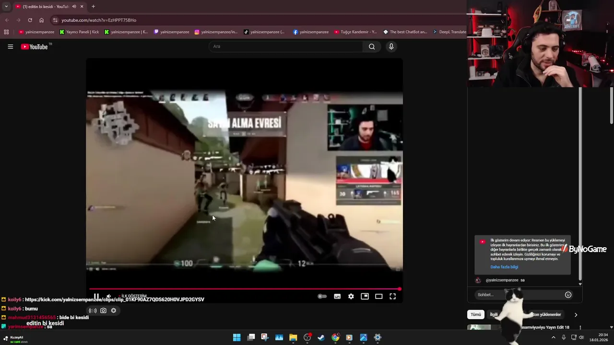Enter fullscreen on the video player
The width and height of the screenshot is (614, 345).
tap(392, 297)
